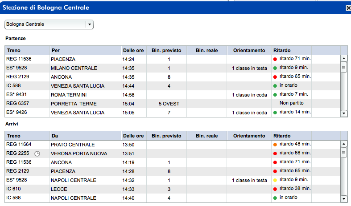Click red delay dot for IC 610 arrival

(x=275, y=189)
